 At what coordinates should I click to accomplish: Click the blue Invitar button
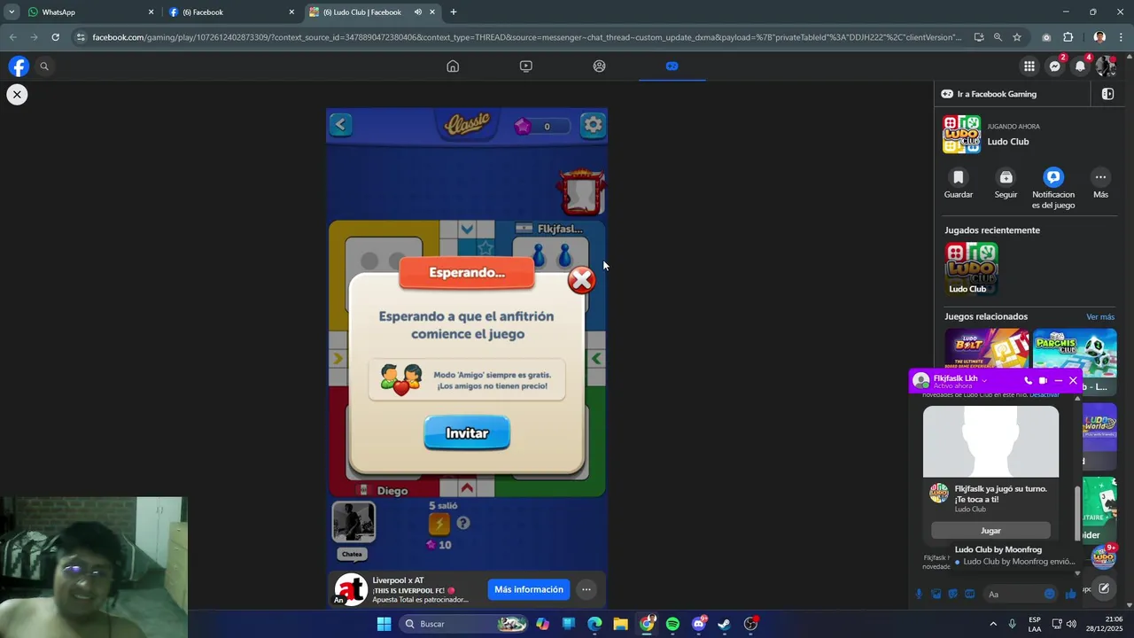(x=467, y=433)
